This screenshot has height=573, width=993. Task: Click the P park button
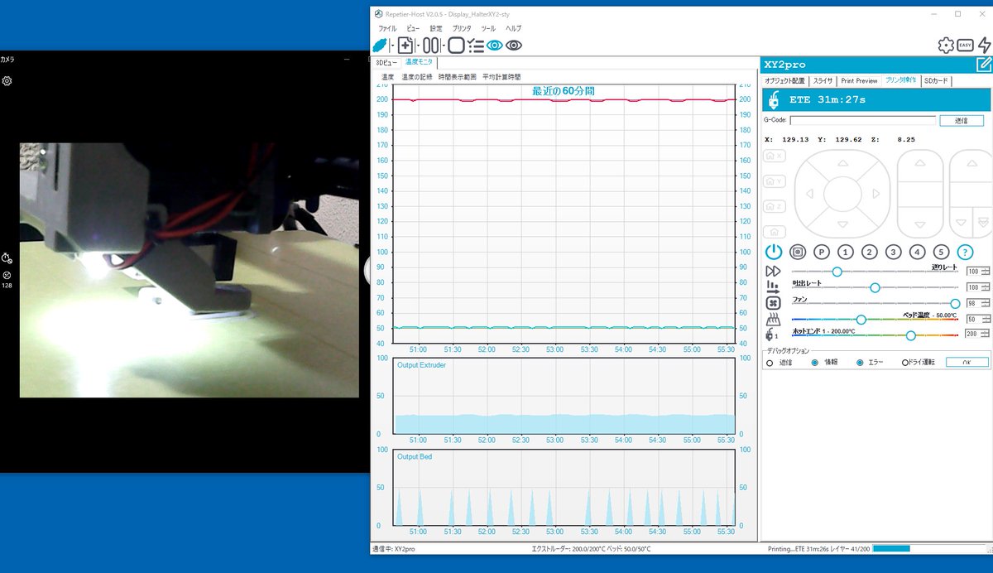pos(821,252)
